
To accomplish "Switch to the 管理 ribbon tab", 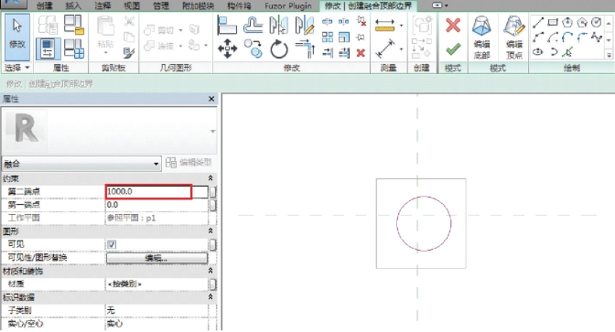I will 161,5.
